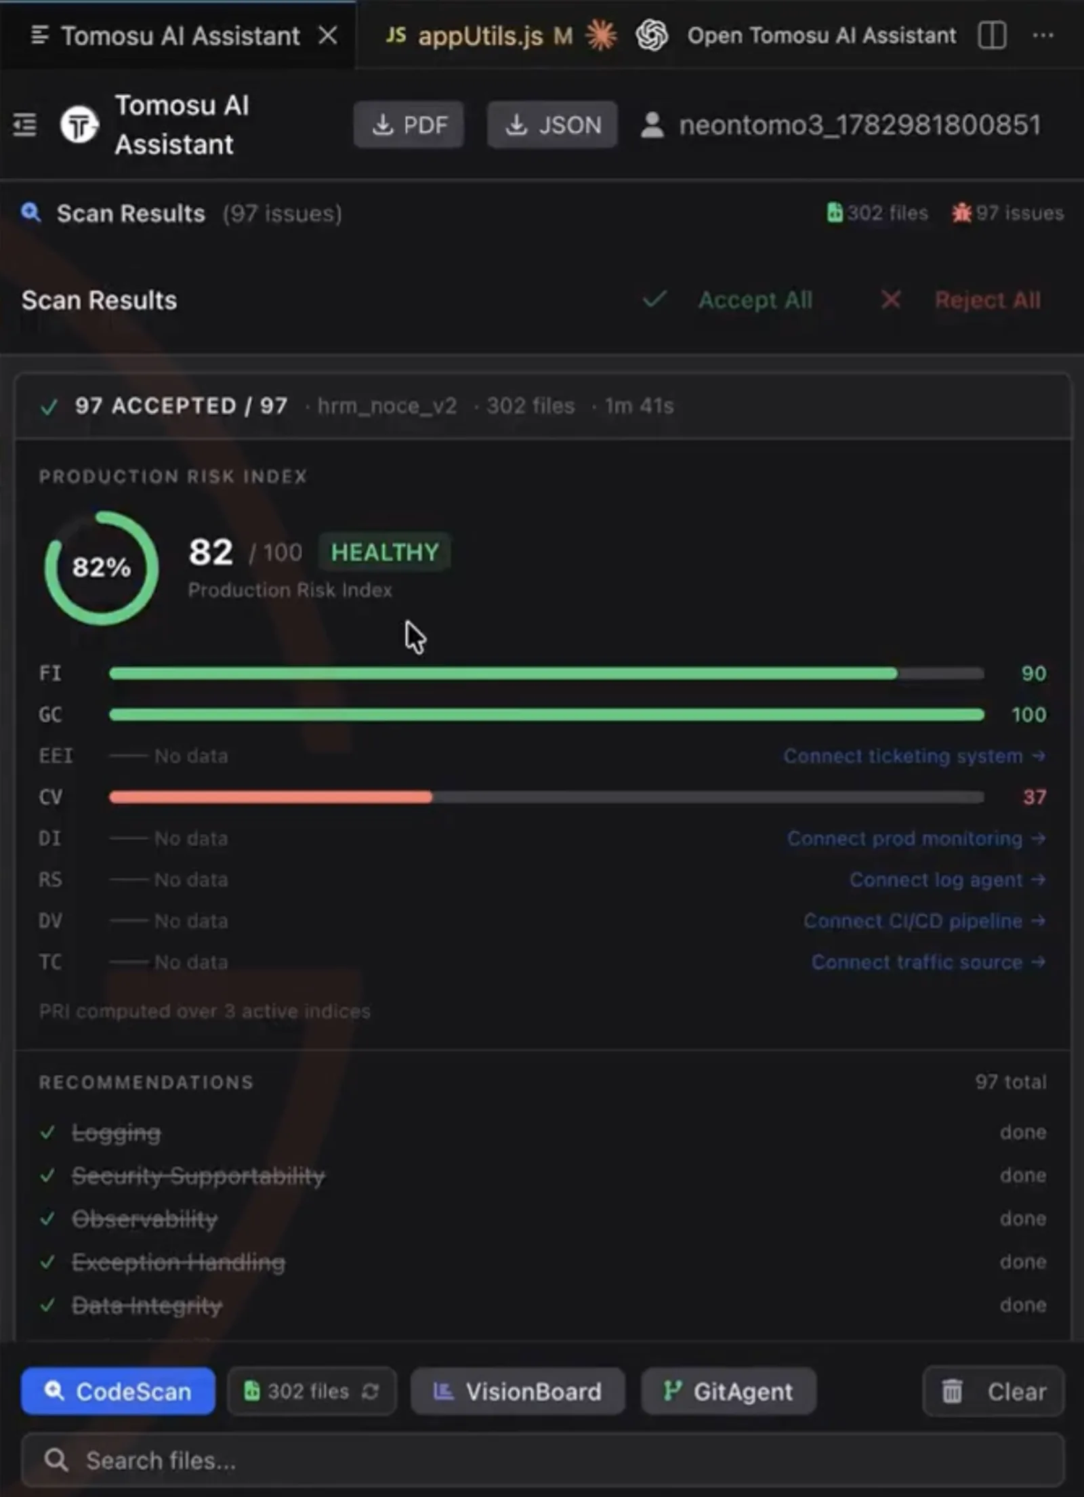Refresh the 302 files list
The height and width of the screenshot is (1497, 1084).
(x=371, y=1391)
